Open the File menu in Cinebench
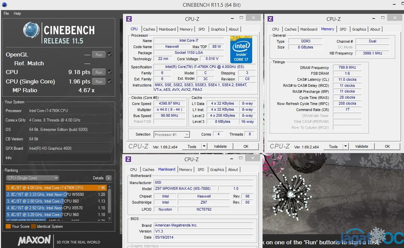This screenshot has width=404, height=248. (x=6, y=13)
